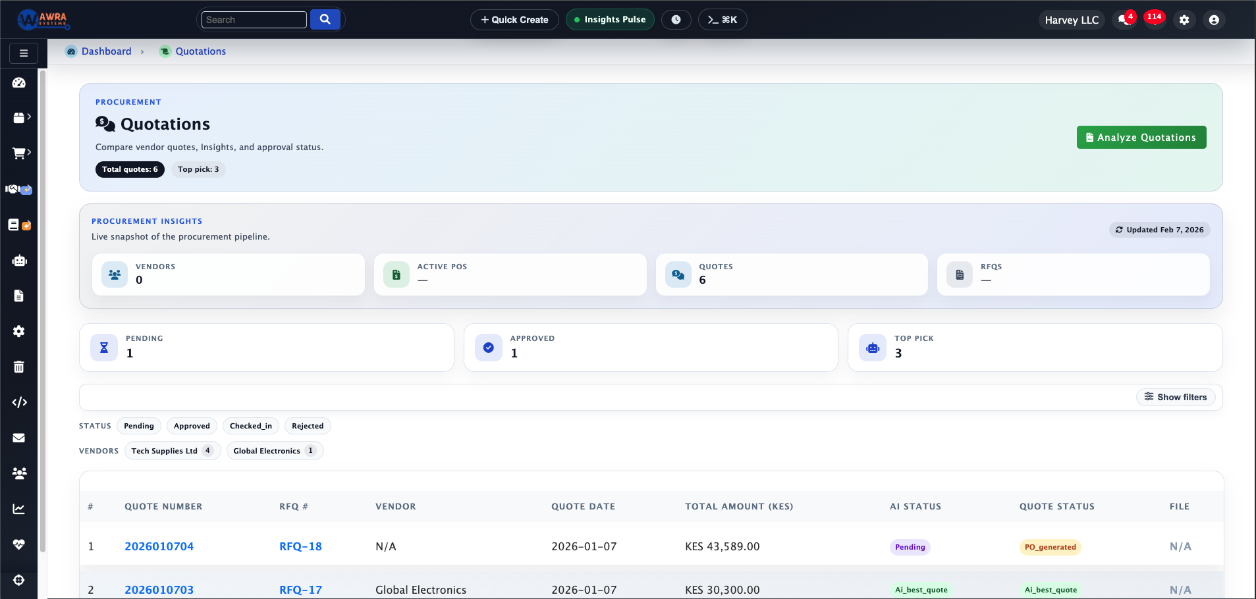The width and height of the screenshot is (1256, 599).
Task: Click the chat messages icon with badge 4
Action: 1124,20
